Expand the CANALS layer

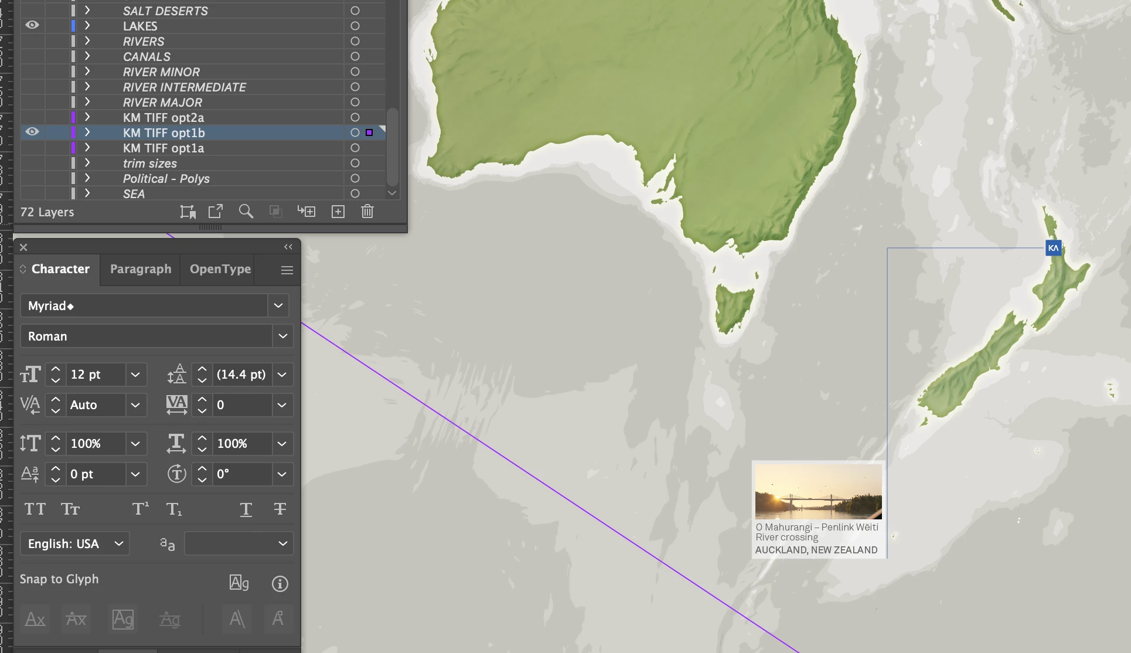87,56
